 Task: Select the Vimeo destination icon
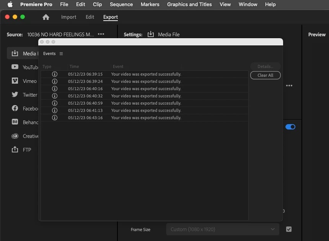15,81
